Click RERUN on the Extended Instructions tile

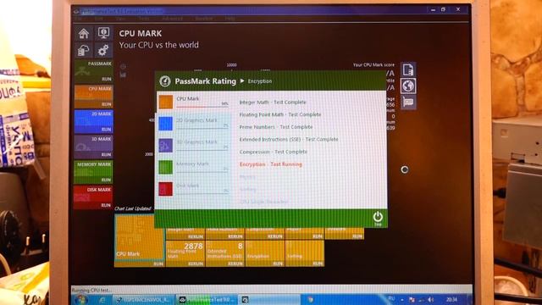[x=235, y=263]
